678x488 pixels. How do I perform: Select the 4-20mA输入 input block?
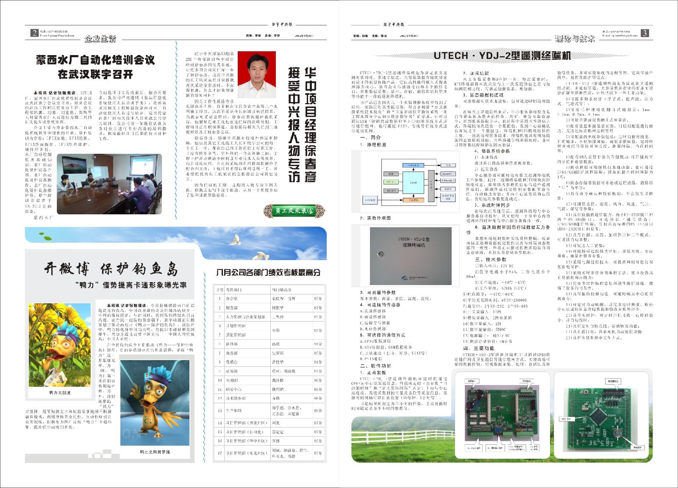point(448,180)
